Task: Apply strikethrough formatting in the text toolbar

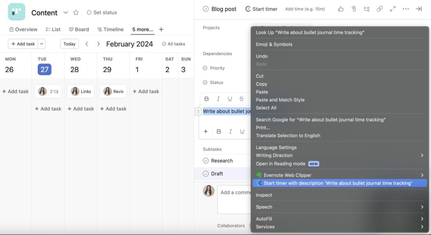Action: coord(241,98)
